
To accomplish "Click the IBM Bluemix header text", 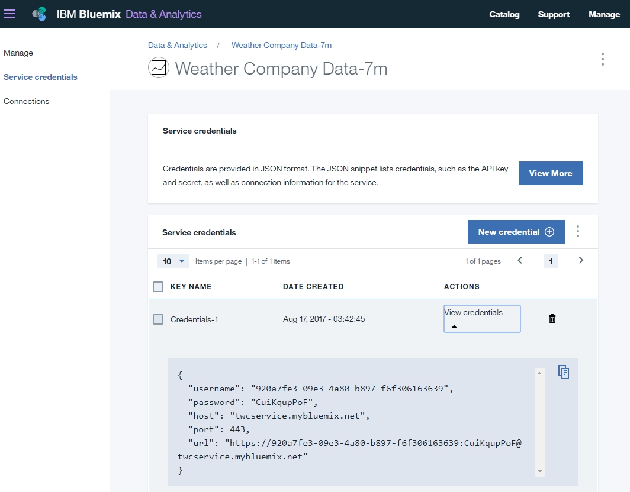I will (88, 14).
